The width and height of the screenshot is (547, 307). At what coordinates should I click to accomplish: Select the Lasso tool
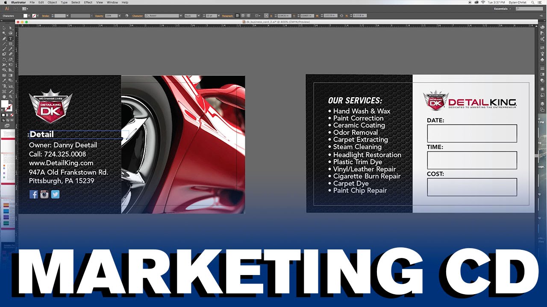coord(10,33)
